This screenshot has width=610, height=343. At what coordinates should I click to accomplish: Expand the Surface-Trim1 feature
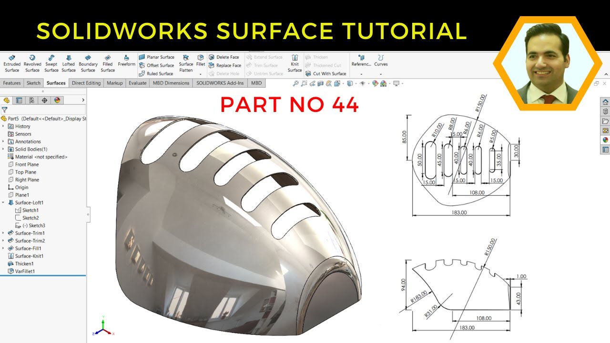(4, 233)
